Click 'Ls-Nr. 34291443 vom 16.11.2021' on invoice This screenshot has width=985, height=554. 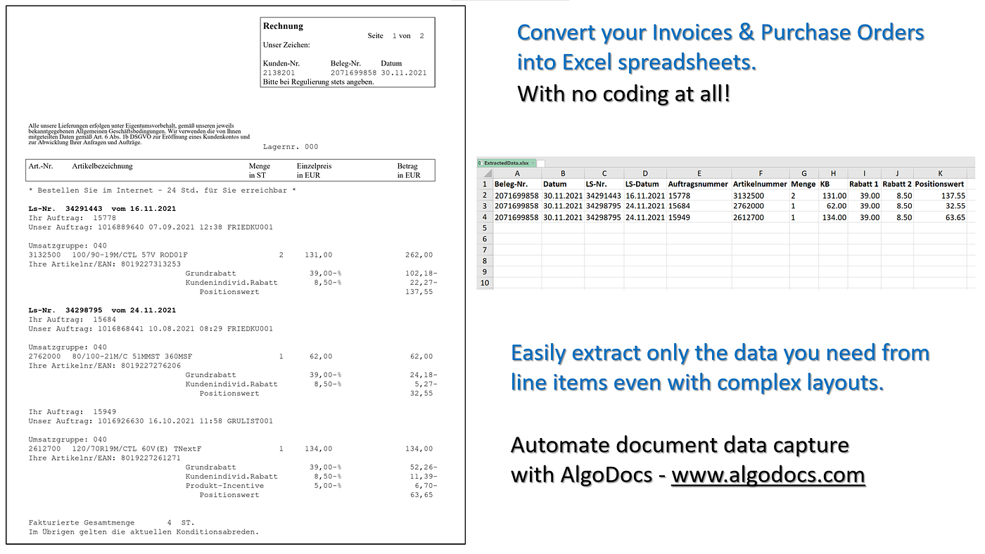pyautogui.click(x=102, y=209)
